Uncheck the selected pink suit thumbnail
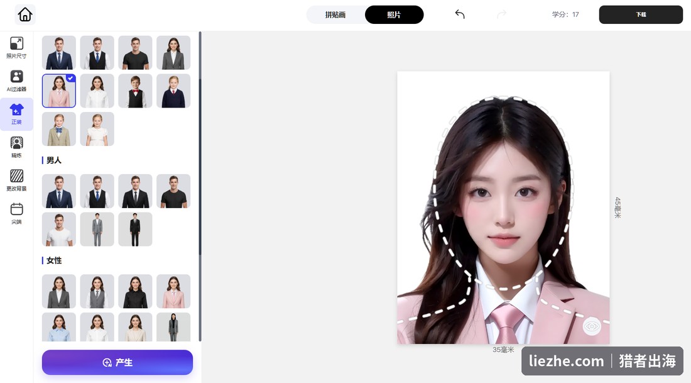The image size is (691, 383). pyautogui.click(x=59, y=91)
